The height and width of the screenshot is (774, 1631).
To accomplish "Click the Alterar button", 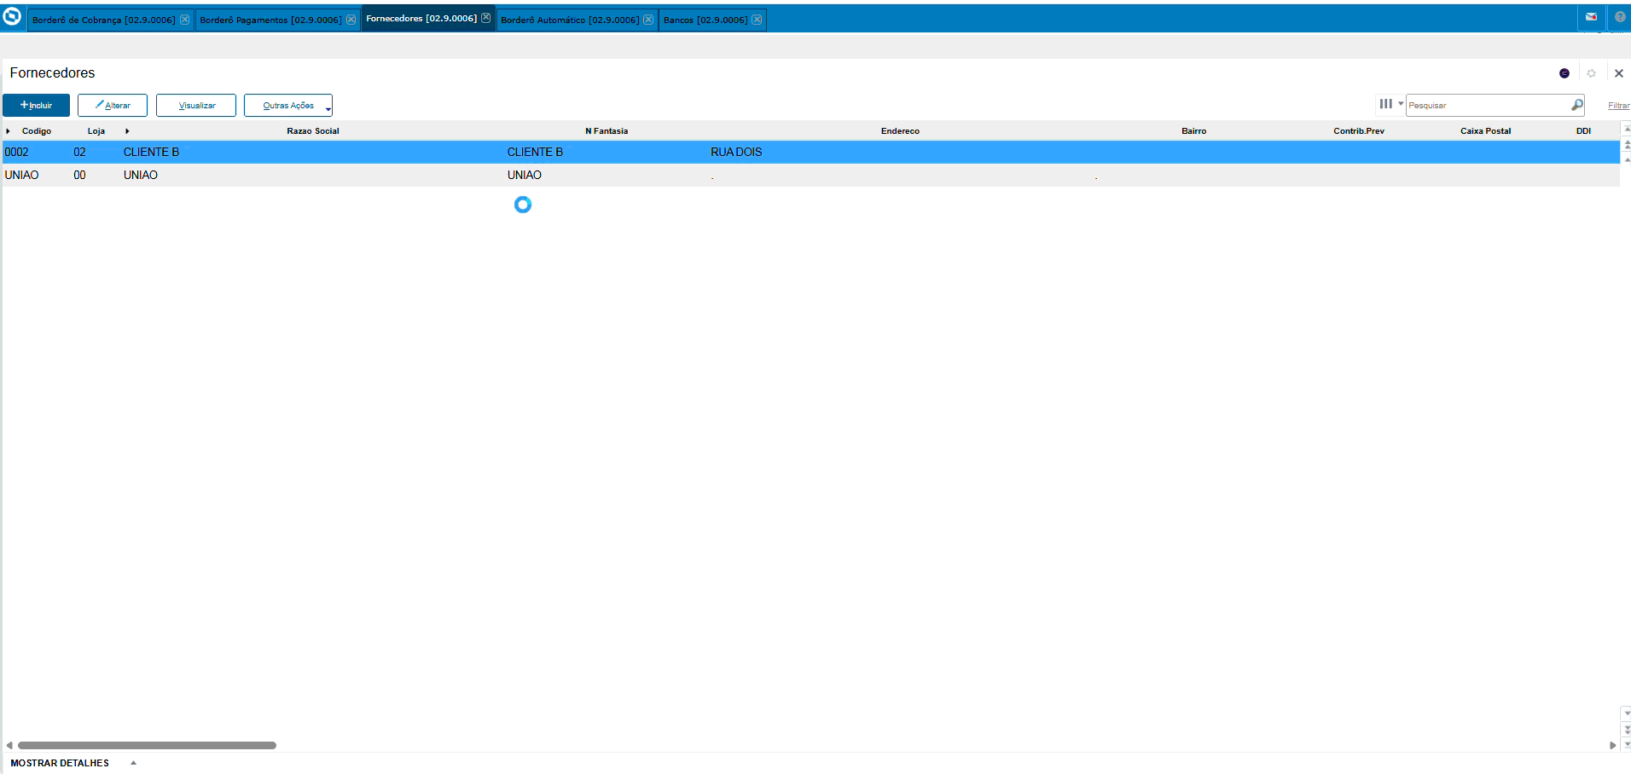I will [x=113, y=105].
